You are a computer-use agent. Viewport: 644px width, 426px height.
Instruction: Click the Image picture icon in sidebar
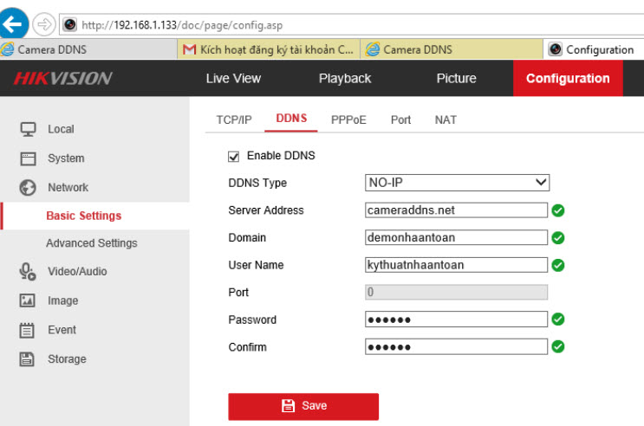click(x=28, y=301)
